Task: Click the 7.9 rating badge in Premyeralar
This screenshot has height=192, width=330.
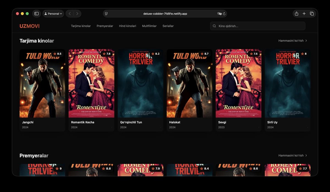Action: click(x=155, y=168)
